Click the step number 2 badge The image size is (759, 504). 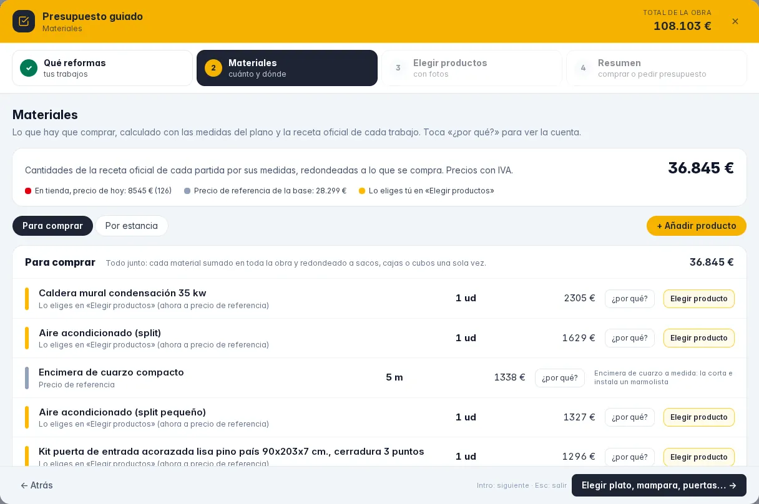(x=213, y=68)
